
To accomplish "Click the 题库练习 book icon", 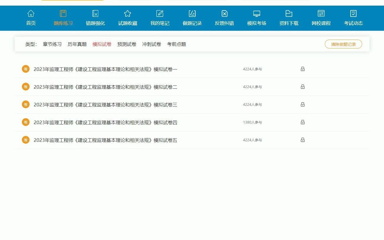I will [x=63, y=14].
